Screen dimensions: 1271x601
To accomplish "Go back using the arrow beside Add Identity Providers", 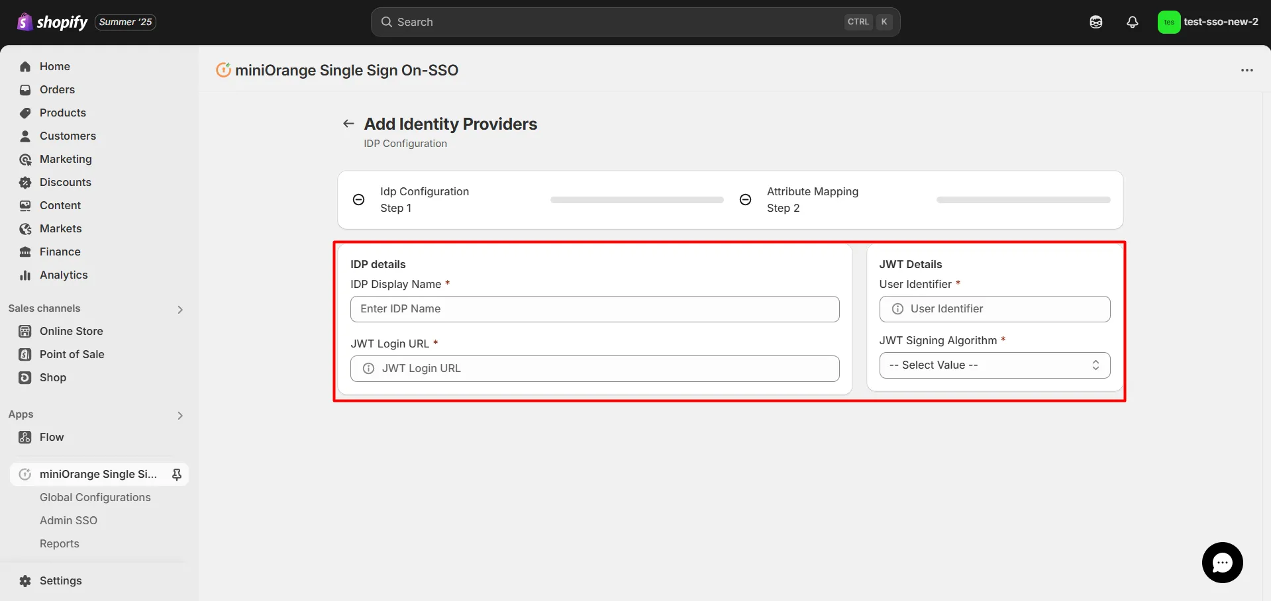I will (348, 124).
